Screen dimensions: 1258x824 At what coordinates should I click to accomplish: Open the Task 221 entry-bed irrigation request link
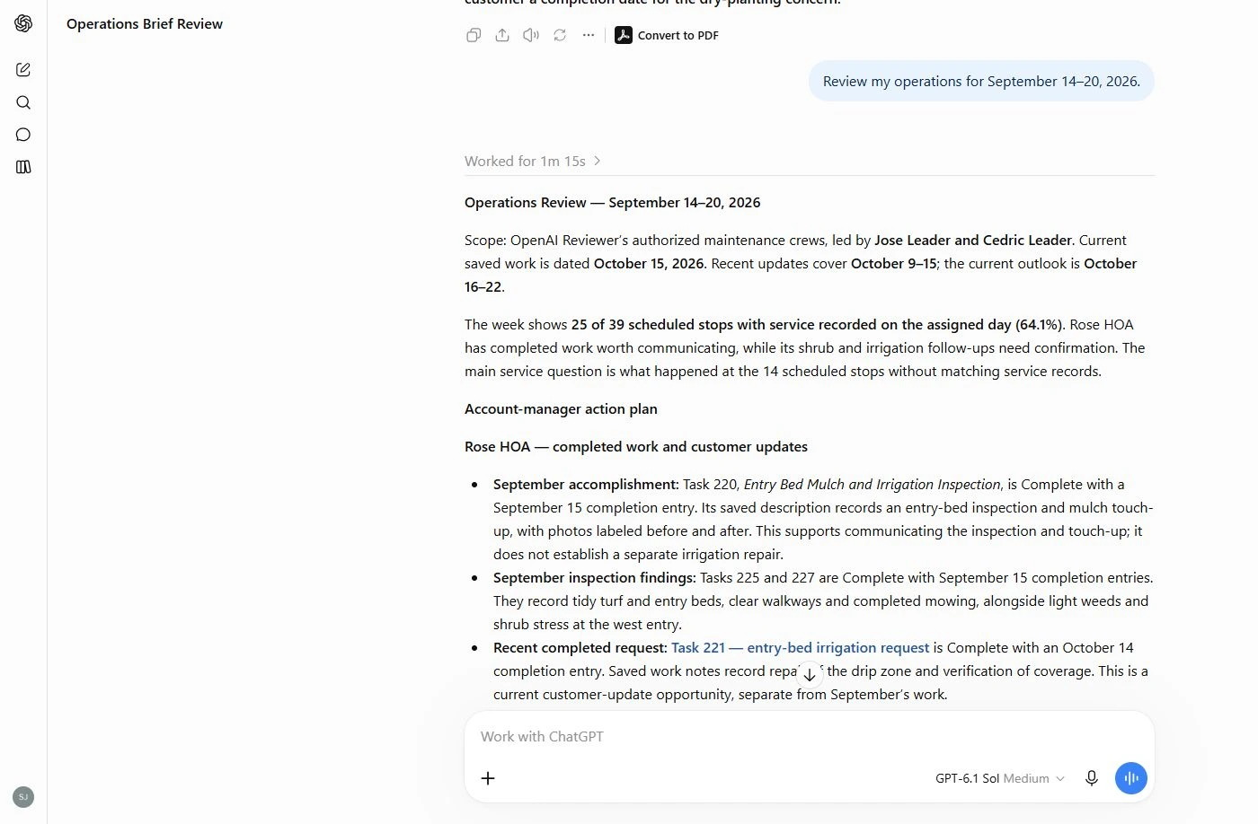[800, 647]
